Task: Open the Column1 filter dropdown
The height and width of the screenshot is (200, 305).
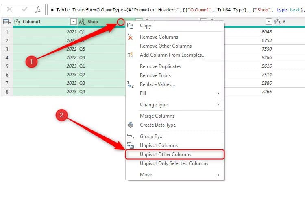Action: 73,22
